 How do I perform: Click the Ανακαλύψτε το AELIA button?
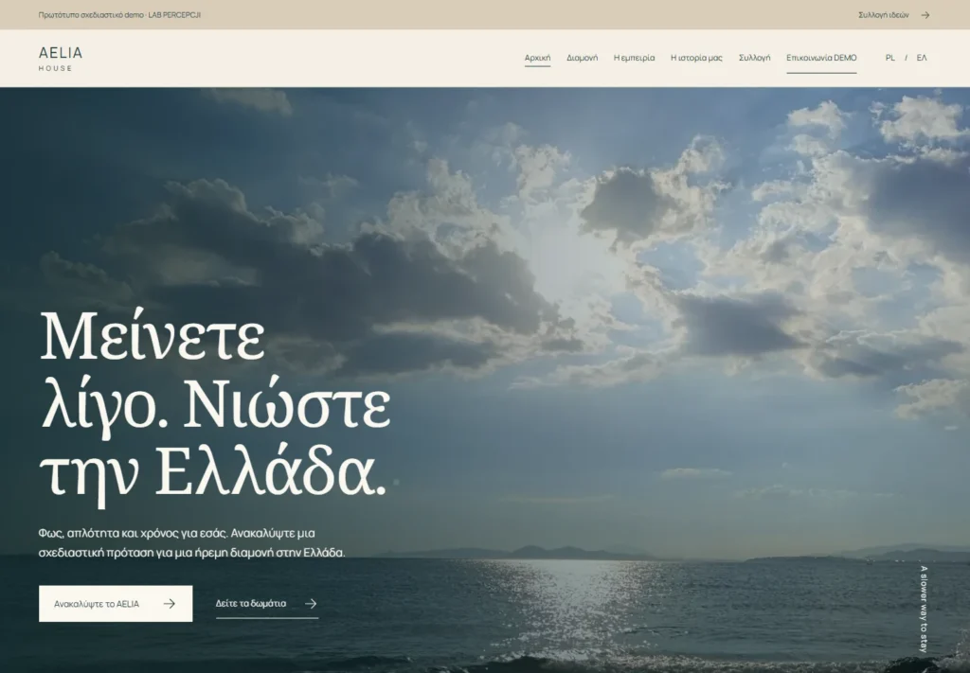pyautogui.click(x=116, y=604)
